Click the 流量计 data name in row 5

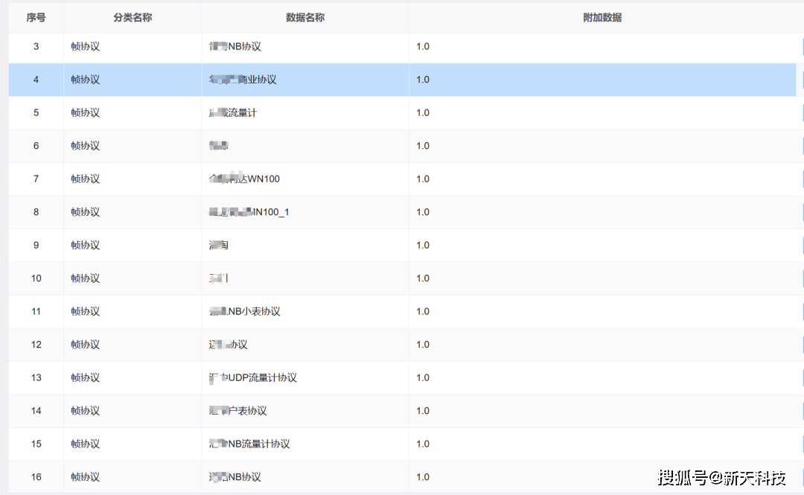(x=234, y=113)
